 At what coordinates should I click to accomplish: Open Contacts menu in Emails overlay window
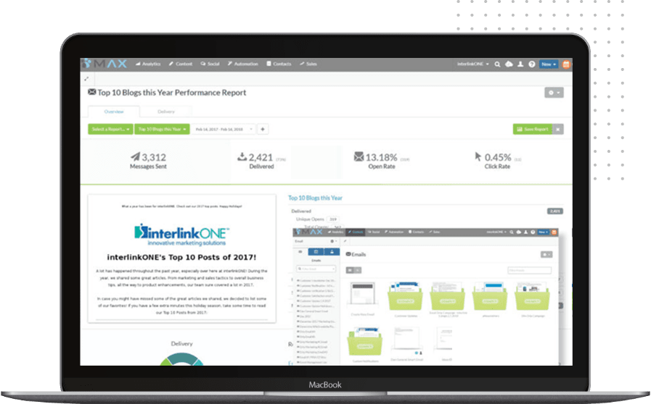(416, 232)
